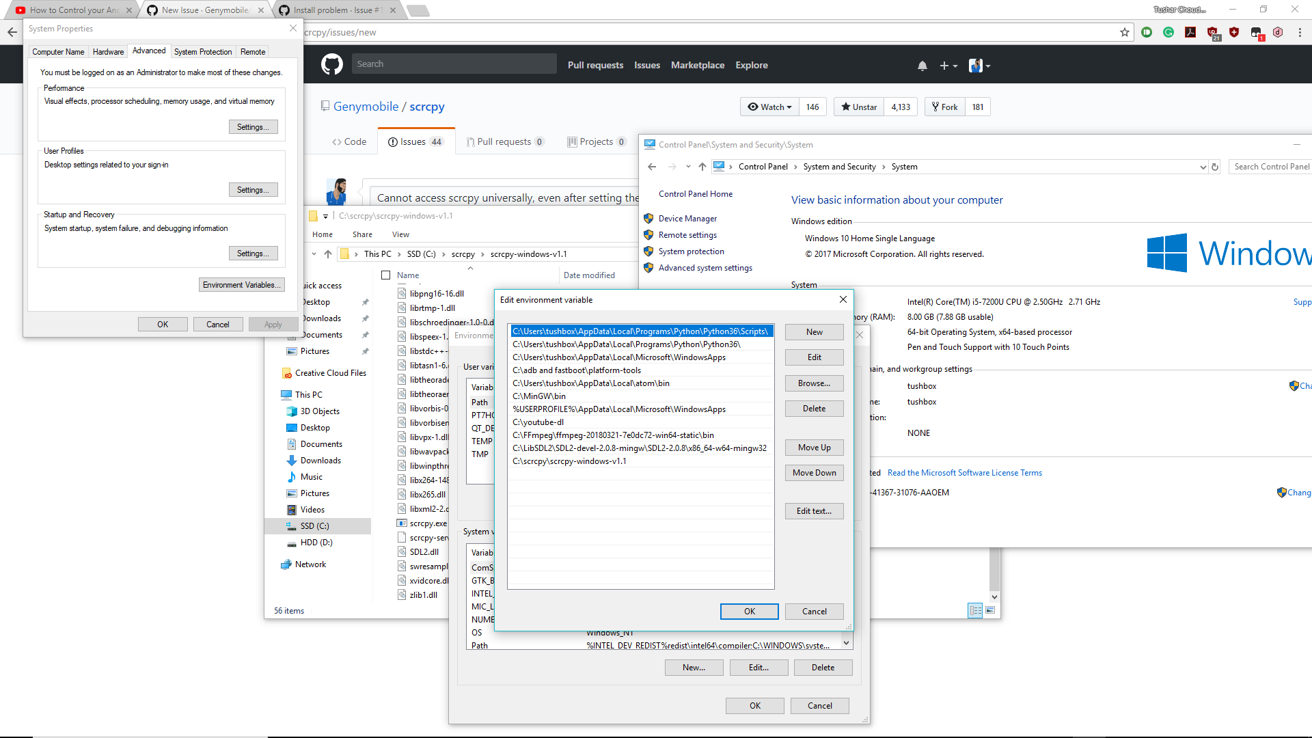The height and width of the screenshot is (738, 1312).
Task: Open the System Protection tab
Action: 202,52
